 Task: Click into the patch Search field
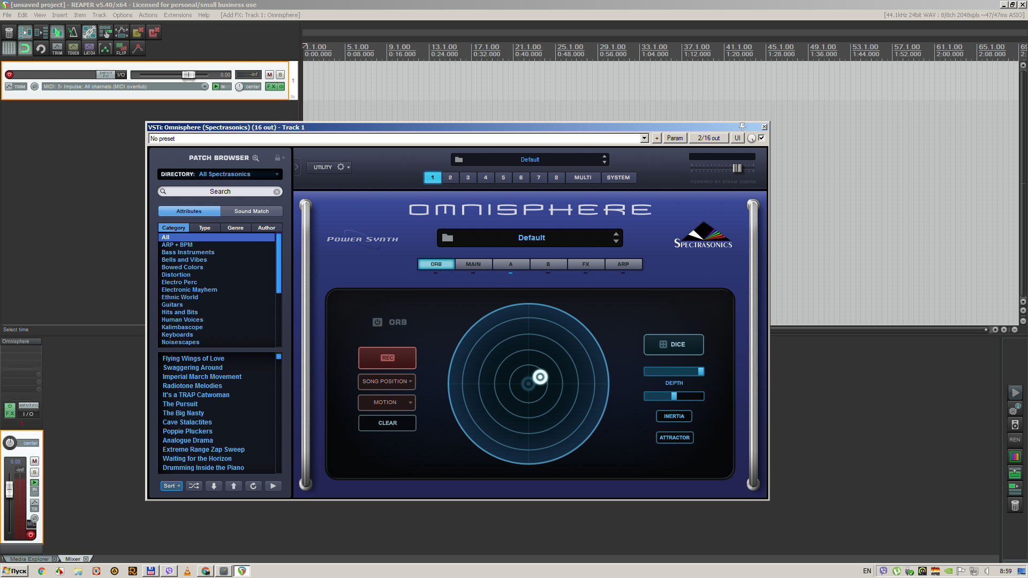pos(220,192)
